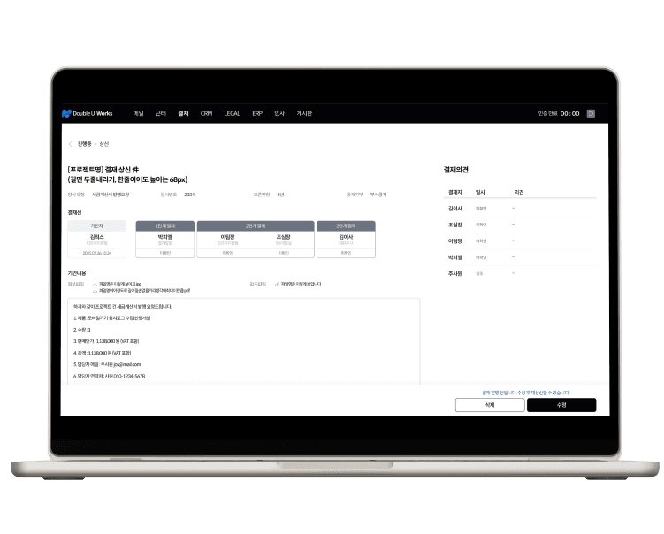Select the 1단계 결재 박피엘 card
Viewport: 664px width, 534px height.
164,240
